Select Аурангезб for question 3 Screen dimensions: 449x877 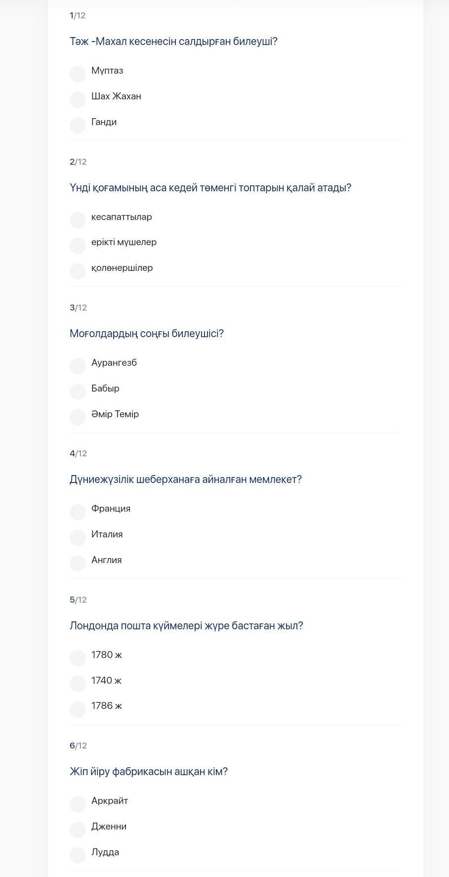[78, 366]
